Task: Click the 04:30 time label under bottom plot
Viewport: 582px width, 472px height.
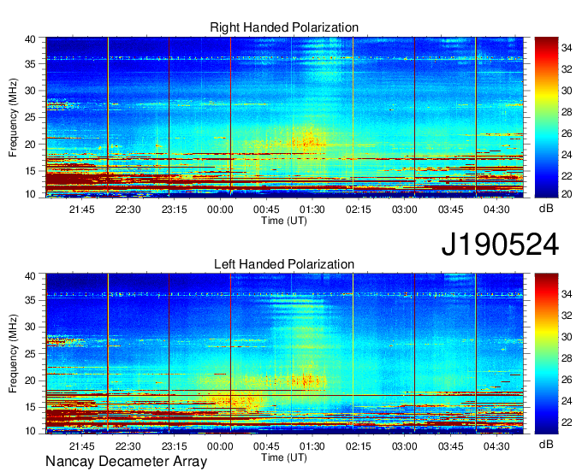Action: click(x=496, y=445)
